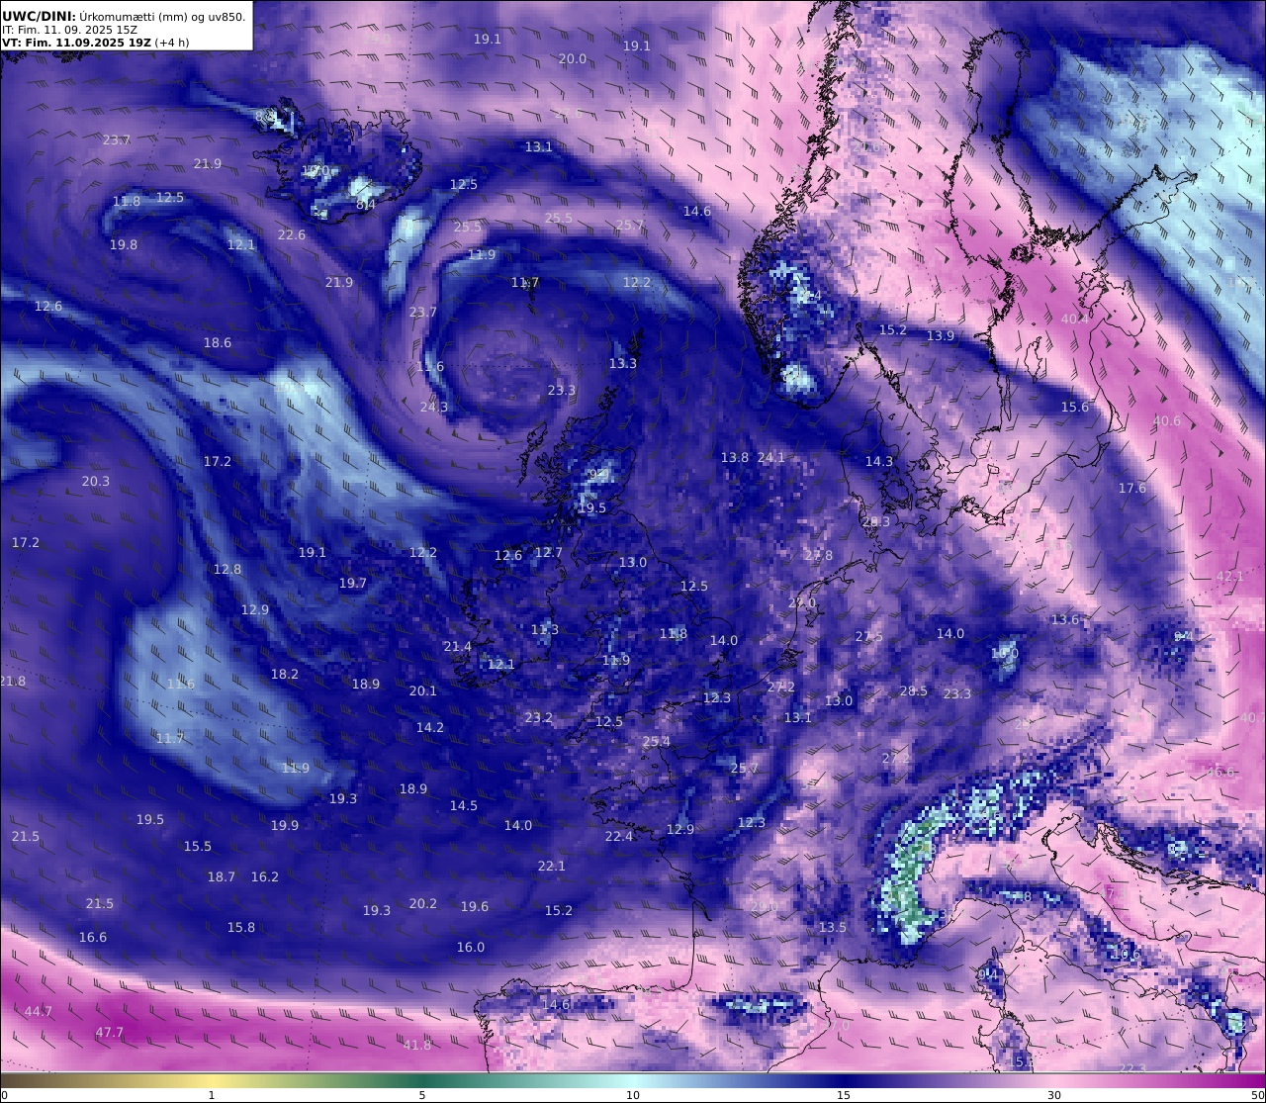This screenshot has width=1266, height=1103.
Task: Click the map value 13.9
Action: 941,336
